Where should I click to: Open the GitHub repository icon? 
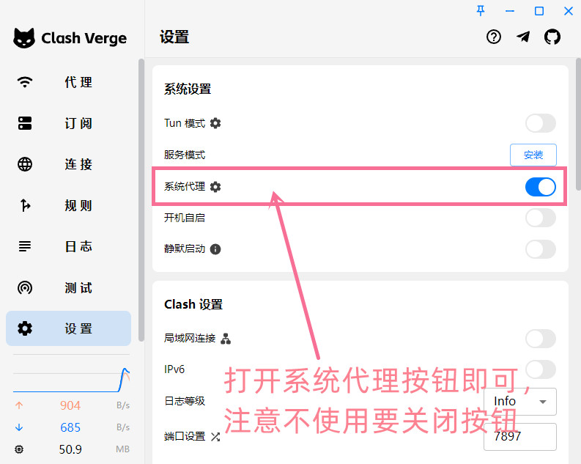pyautogui.click(x=552, y=37)
